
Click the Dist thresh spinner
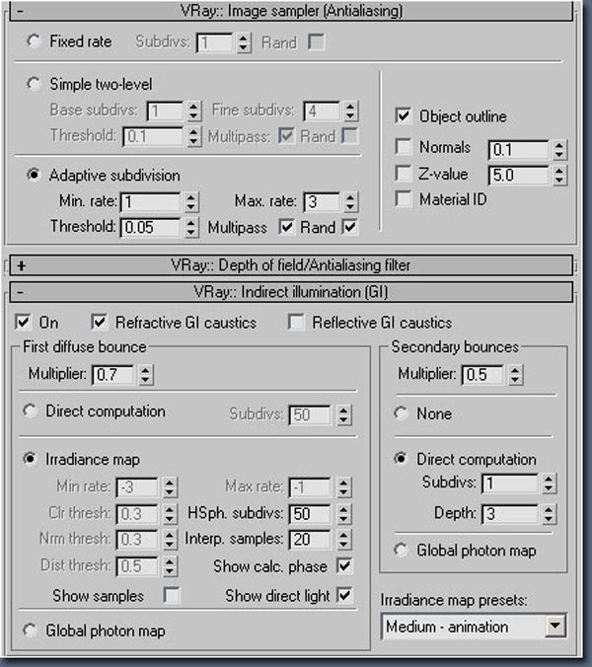point(170,566)
